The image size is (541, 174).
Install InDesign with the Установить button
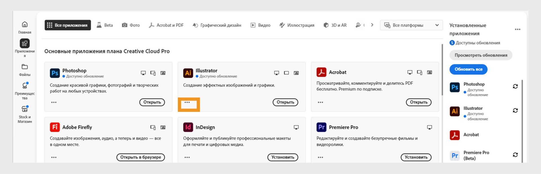tap(283, 157)
